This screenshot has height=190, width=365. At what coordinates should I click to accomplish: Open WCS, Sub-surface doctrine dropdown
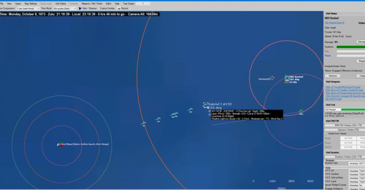point(357,178)
